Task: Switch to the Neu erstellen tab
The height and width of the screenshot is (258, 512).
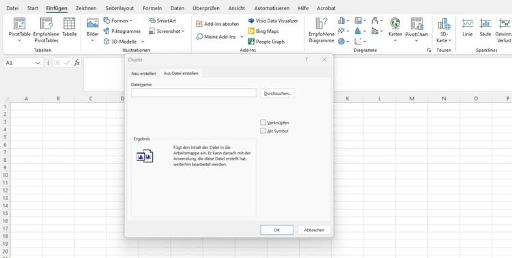Action: pos(143,74)
